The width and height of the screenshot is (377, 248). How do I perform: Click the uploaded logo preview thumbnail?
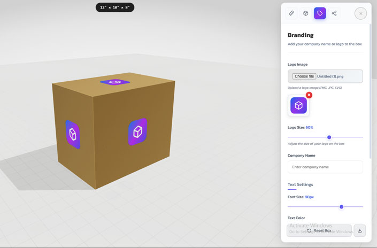pos(298,106)
